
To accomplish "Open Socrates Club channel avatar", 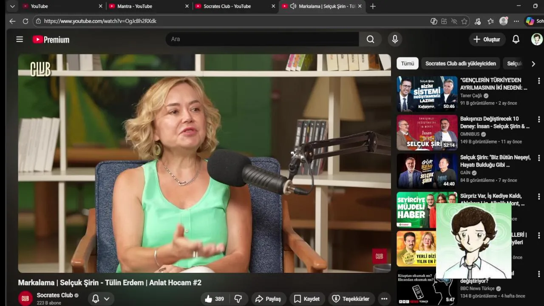I will point(25,298).
